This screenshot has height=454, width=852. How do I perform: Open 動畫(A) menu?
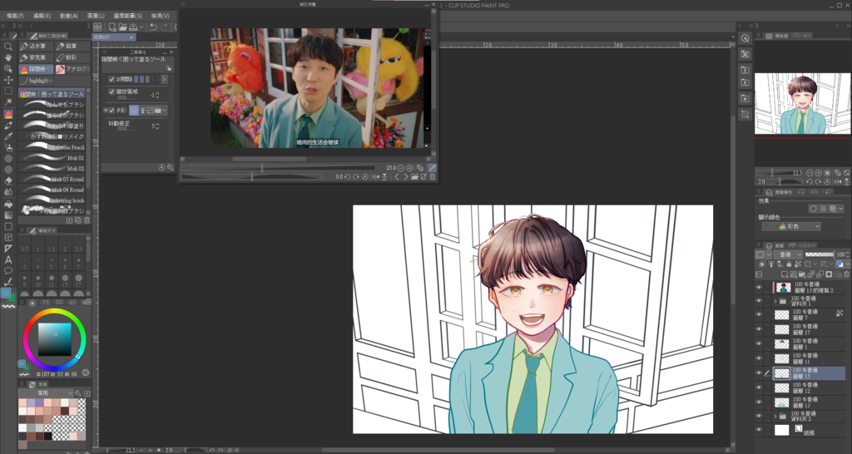tap(69, 16)
